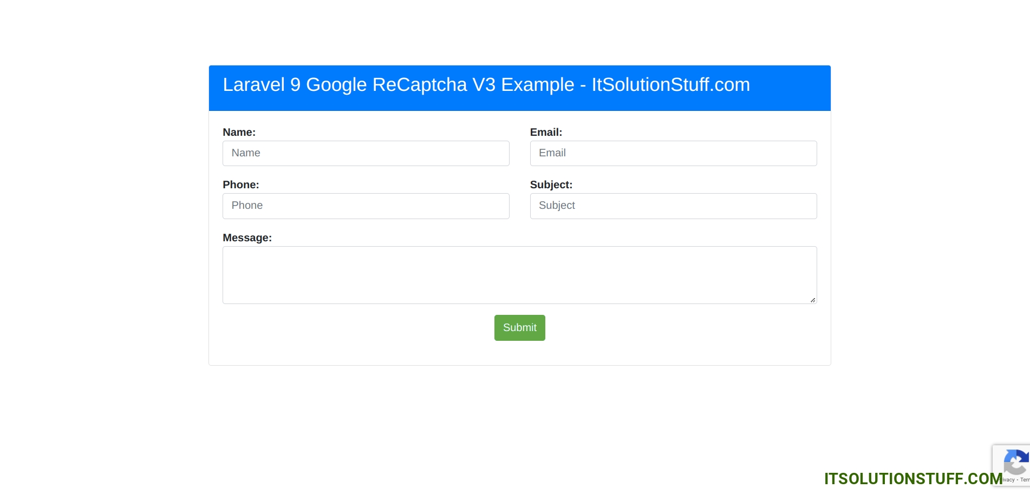The width and height of the screenshot is (1030, 495).
Task: Open the reCAPTCHA Privacy link
Action: [x=1008, y=480]
